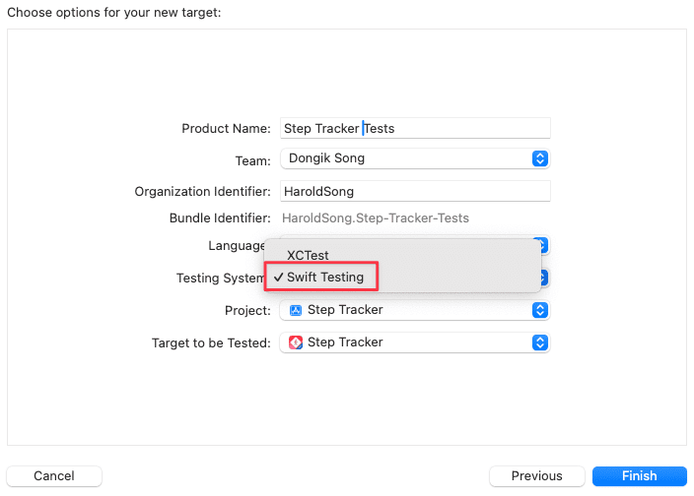Choose XCTest from the testing system menu
694x496 pixels.
pyautogui.click(x=402, y=255)
